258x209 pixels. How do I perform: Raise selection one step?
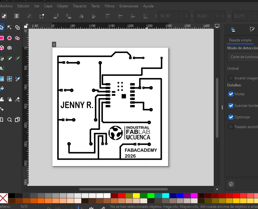tap(120, 16)
